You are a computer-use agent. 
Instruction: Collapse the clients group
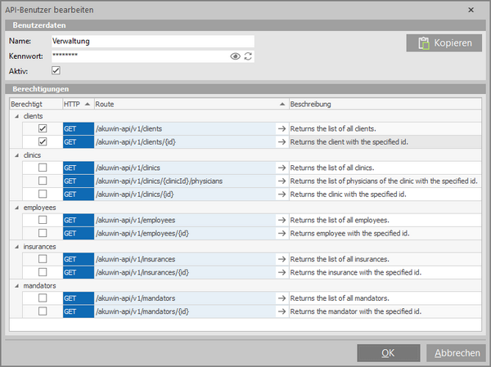click(17, 116)
